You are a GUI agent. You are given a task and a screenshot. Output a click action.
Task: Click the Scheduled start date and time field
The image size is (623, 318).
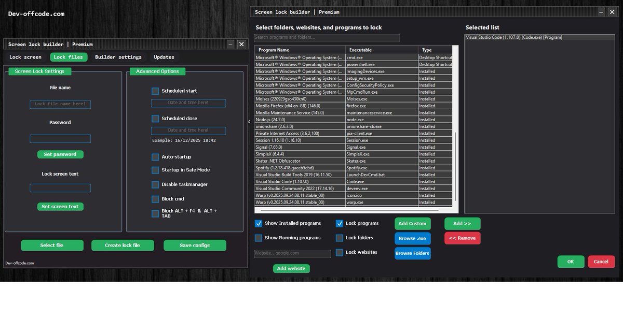188,103
